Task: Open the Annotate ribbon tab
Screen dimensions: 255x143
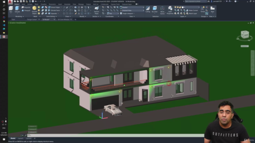Action: pyautogui.click(x=67, y=4)
